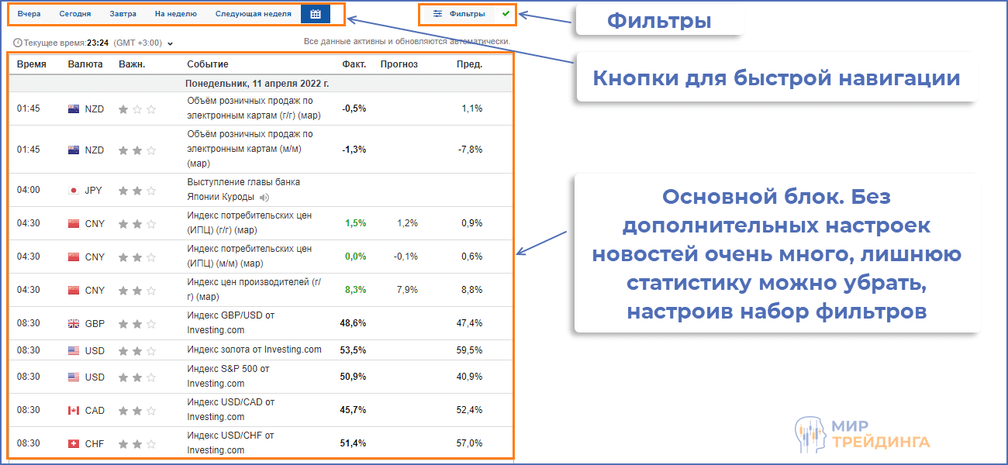This screenshot has width=1008, height=465.
Task: Click the filter sliders icon beside Фильтры
Action: point(437,13)
